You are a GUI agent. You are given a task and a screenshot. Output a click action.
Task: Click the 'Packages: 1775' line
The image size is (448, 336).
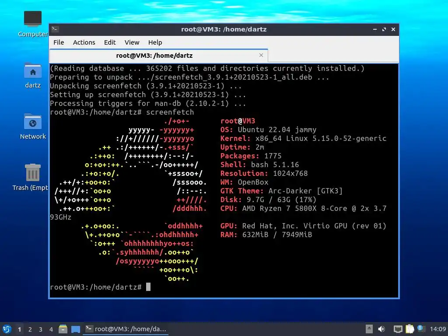point(251,156)
